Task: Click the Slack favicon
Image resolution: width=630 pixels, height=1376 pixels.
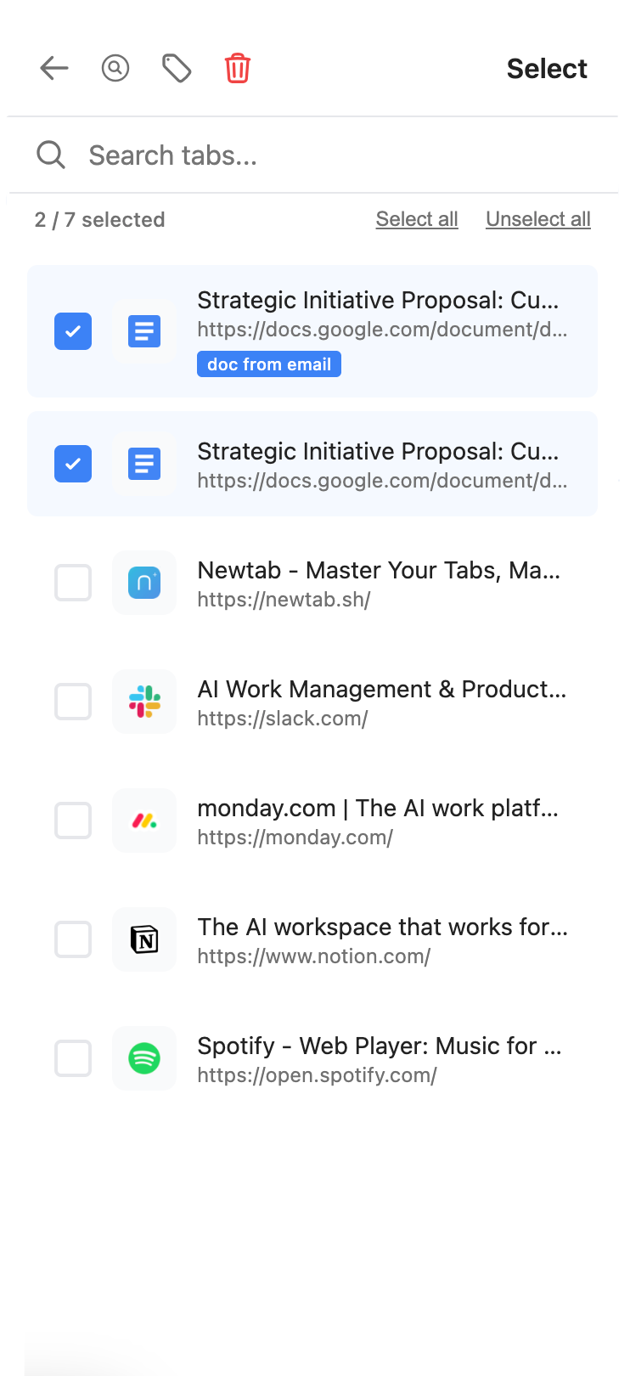Action: tap(144, 702)
